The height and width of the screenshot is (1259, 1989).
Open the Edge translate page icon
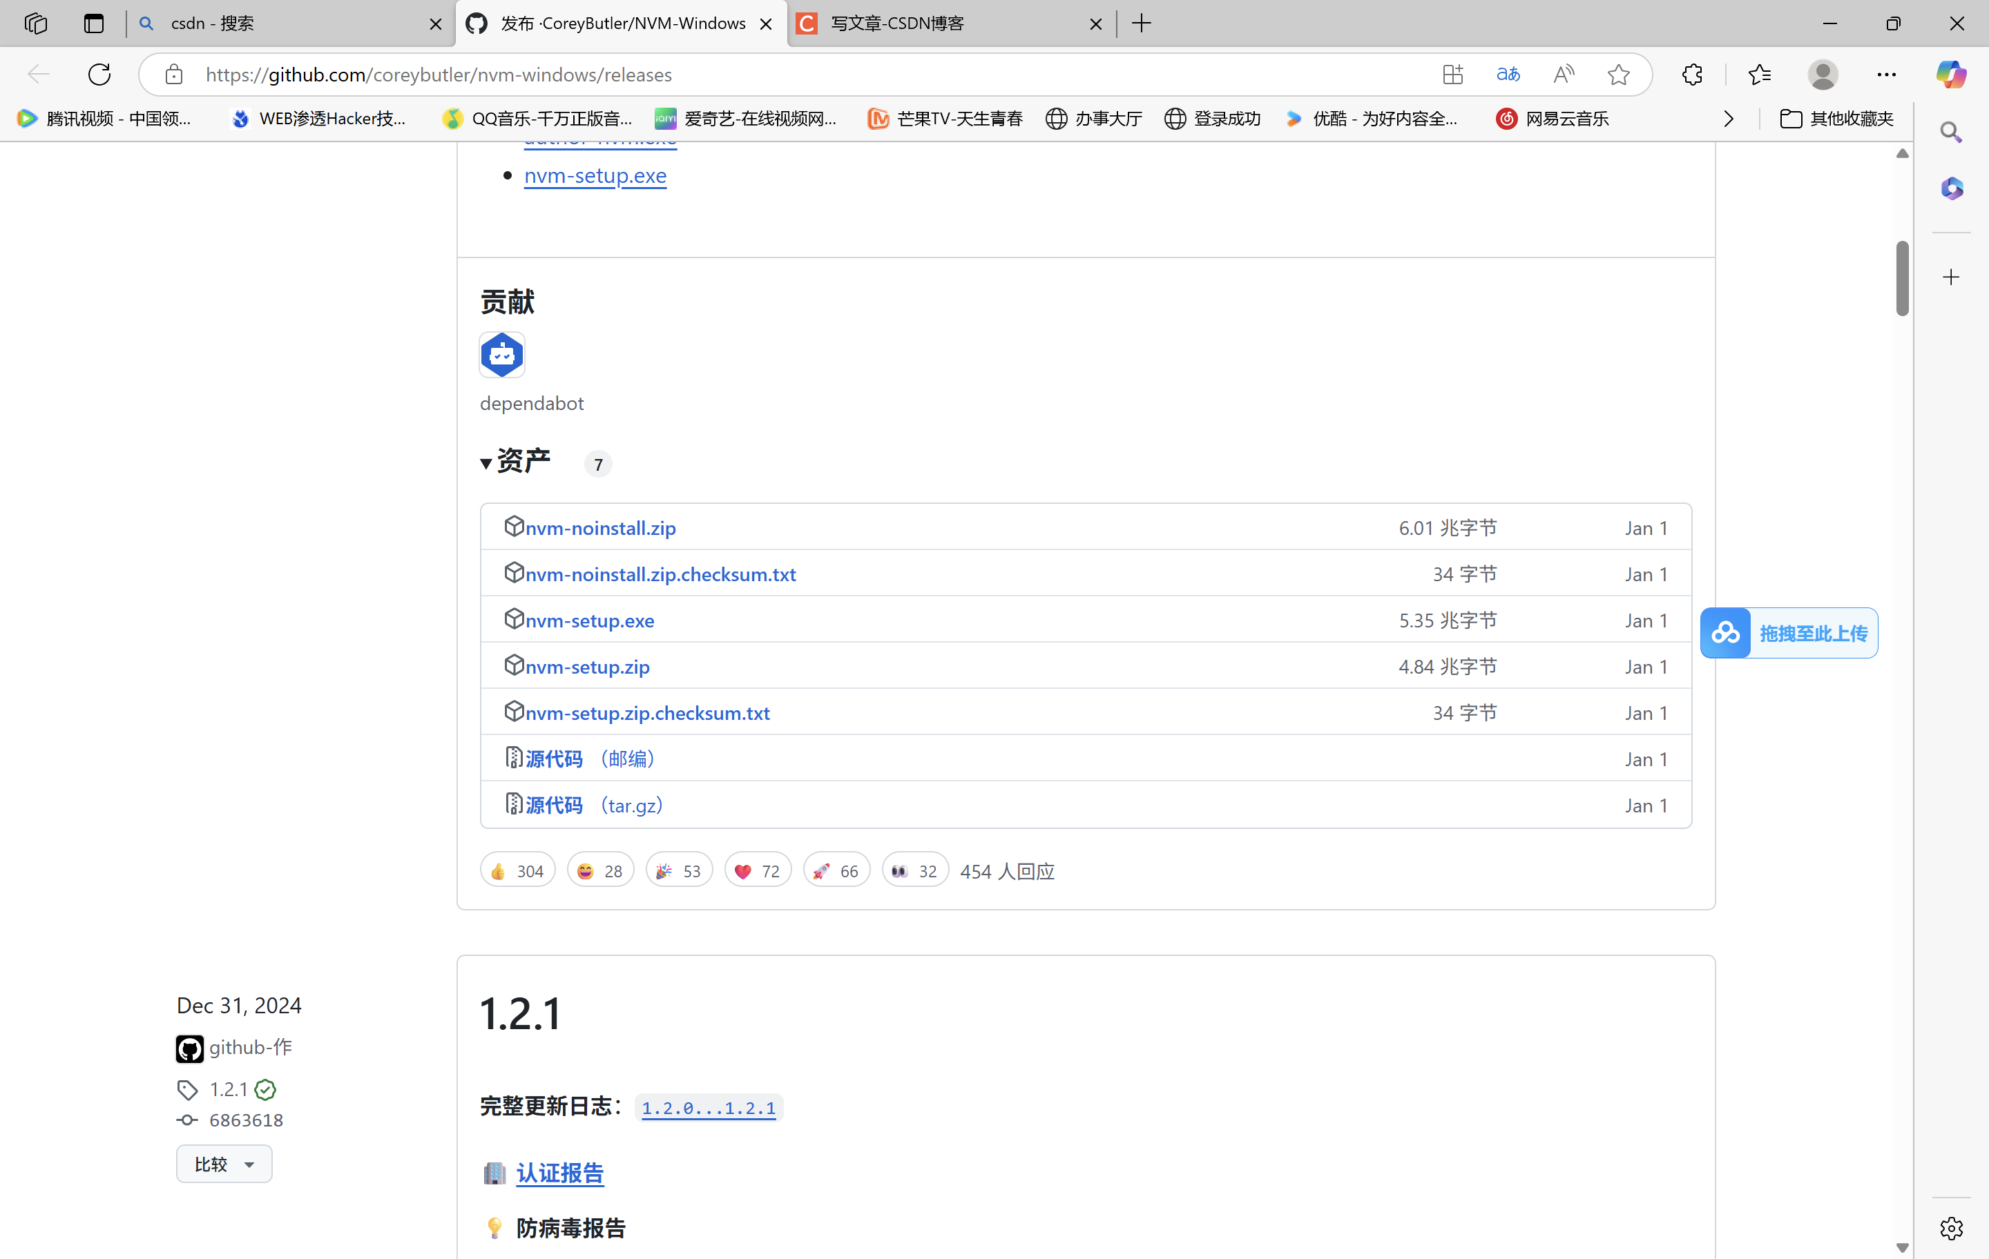click(x=1508, y=75)
